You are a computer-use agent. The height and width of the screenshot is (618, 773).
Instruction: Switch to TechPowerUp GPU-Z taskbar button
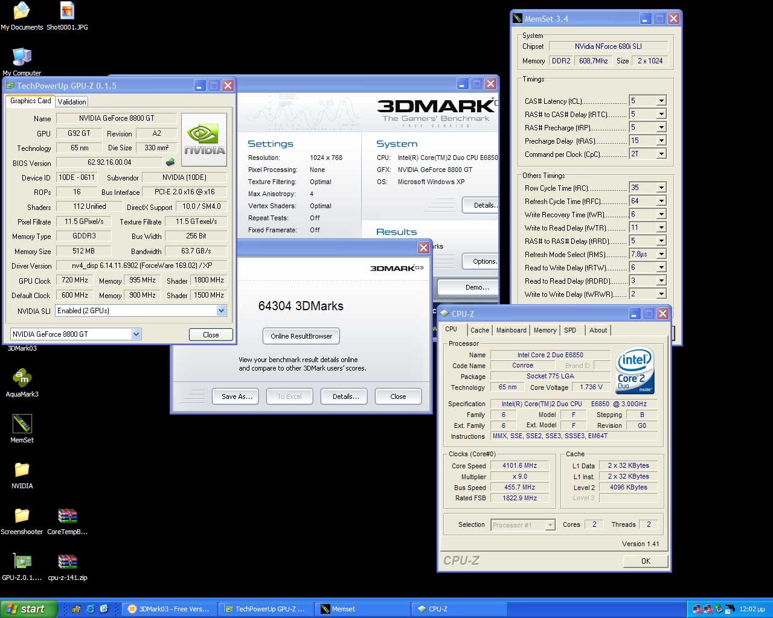(266, 609)
